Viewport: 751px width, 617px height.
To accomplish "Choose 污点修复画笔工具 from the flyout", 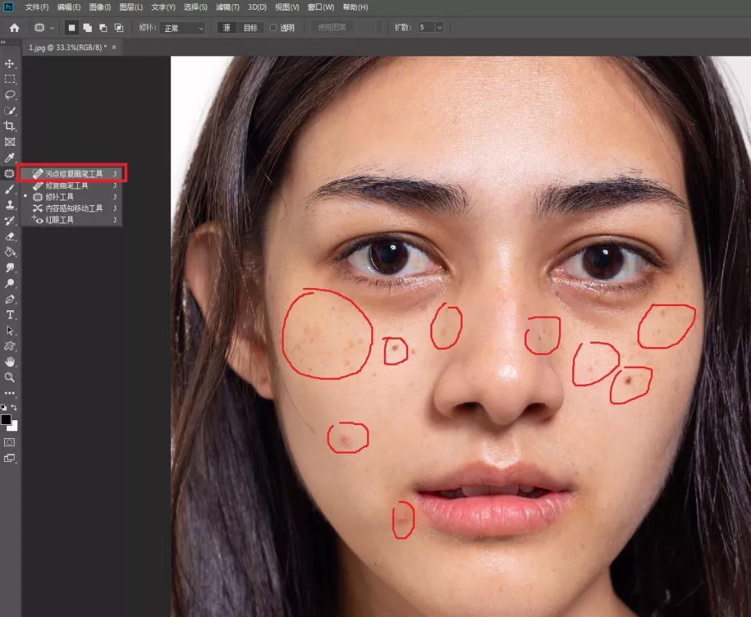I will (x=73, y=174).
